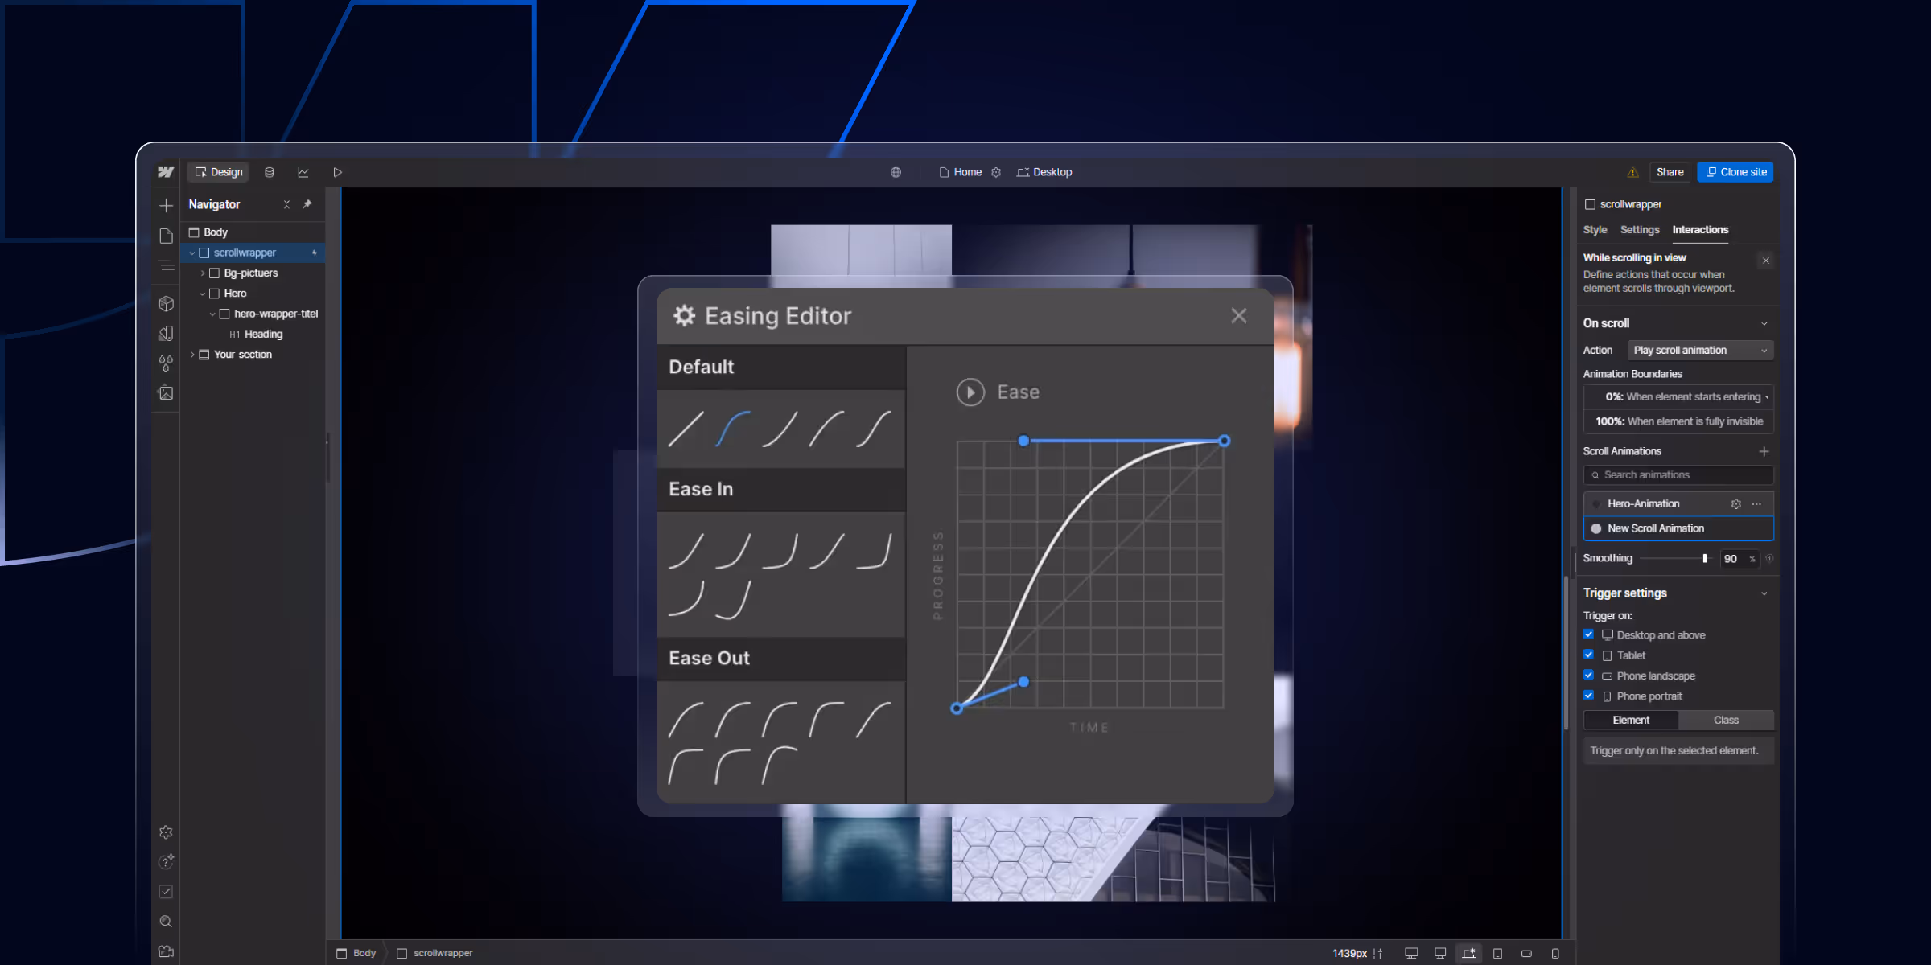Image resolution: width=1931 pixels, height=965 pixels.
Task: Click the Smoothing value field showing 90
Action: [x=1739, y=559]
